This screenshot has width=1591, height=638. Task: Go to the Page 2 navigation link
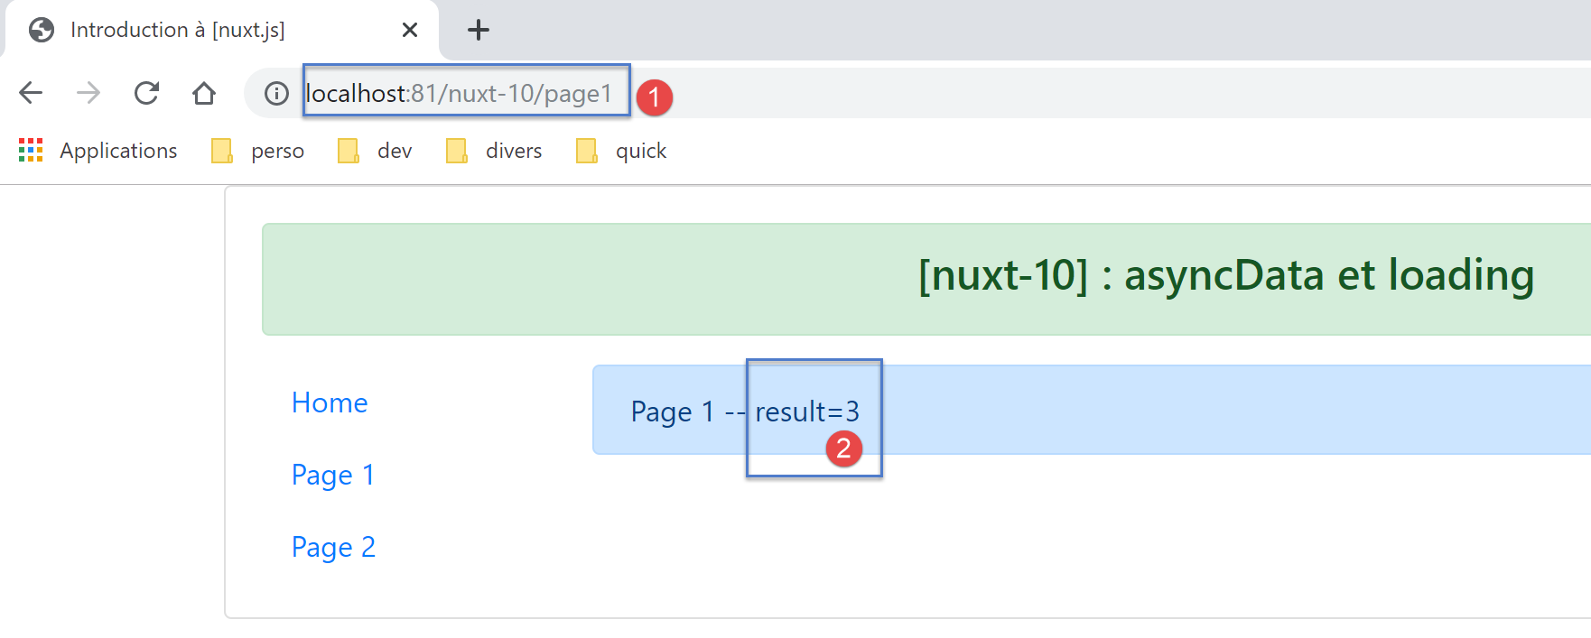click(333, 547)
